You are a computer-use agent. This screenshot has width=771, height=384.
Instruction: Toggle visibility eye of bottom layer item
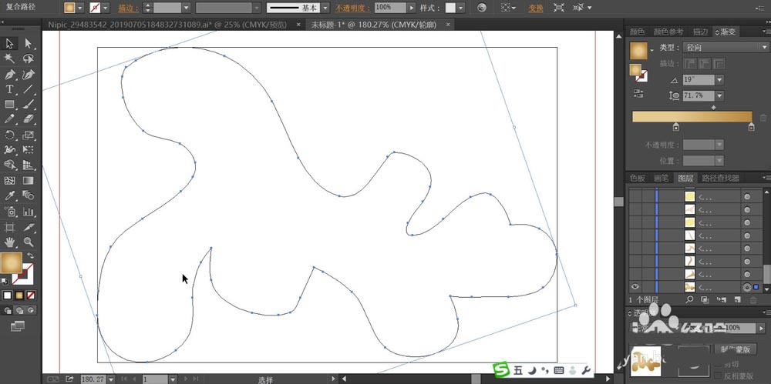coord(635,287)
